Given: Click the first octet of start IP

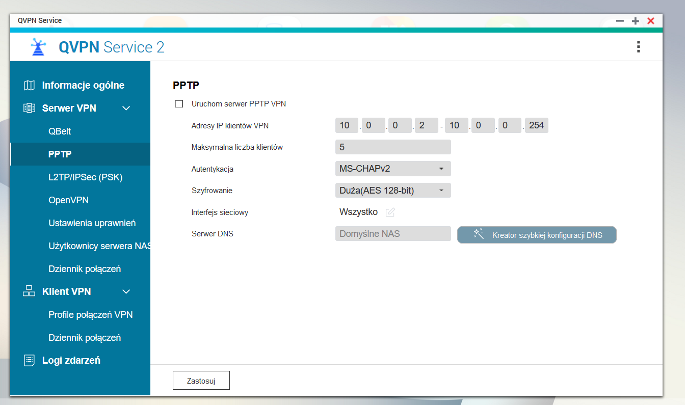Looking at the screenshot, I should [347, 125].
